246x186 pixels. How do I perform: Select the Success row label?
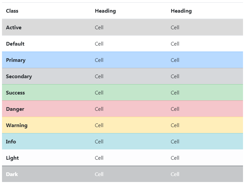(x=15, y=93)
